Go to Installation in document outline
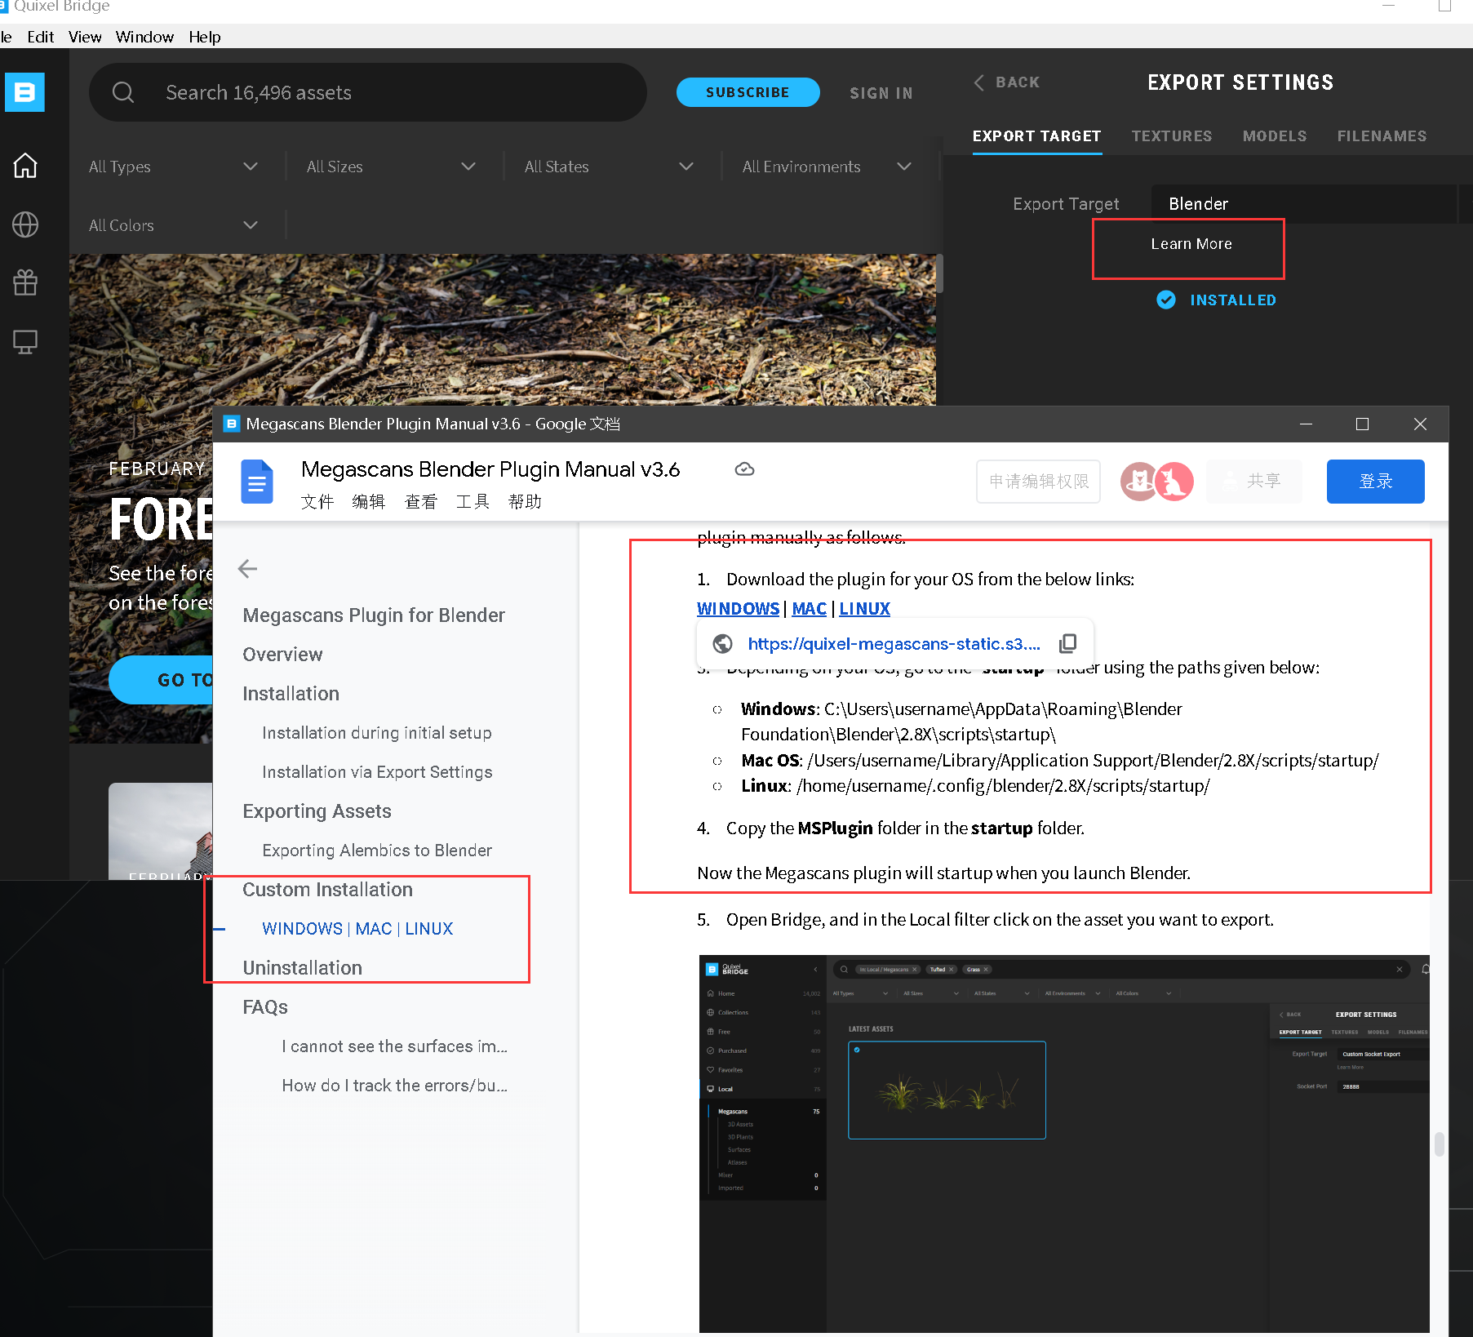Image resolution: width=1473 pixels, height=1337 pixels. click(x=291, y=694)
